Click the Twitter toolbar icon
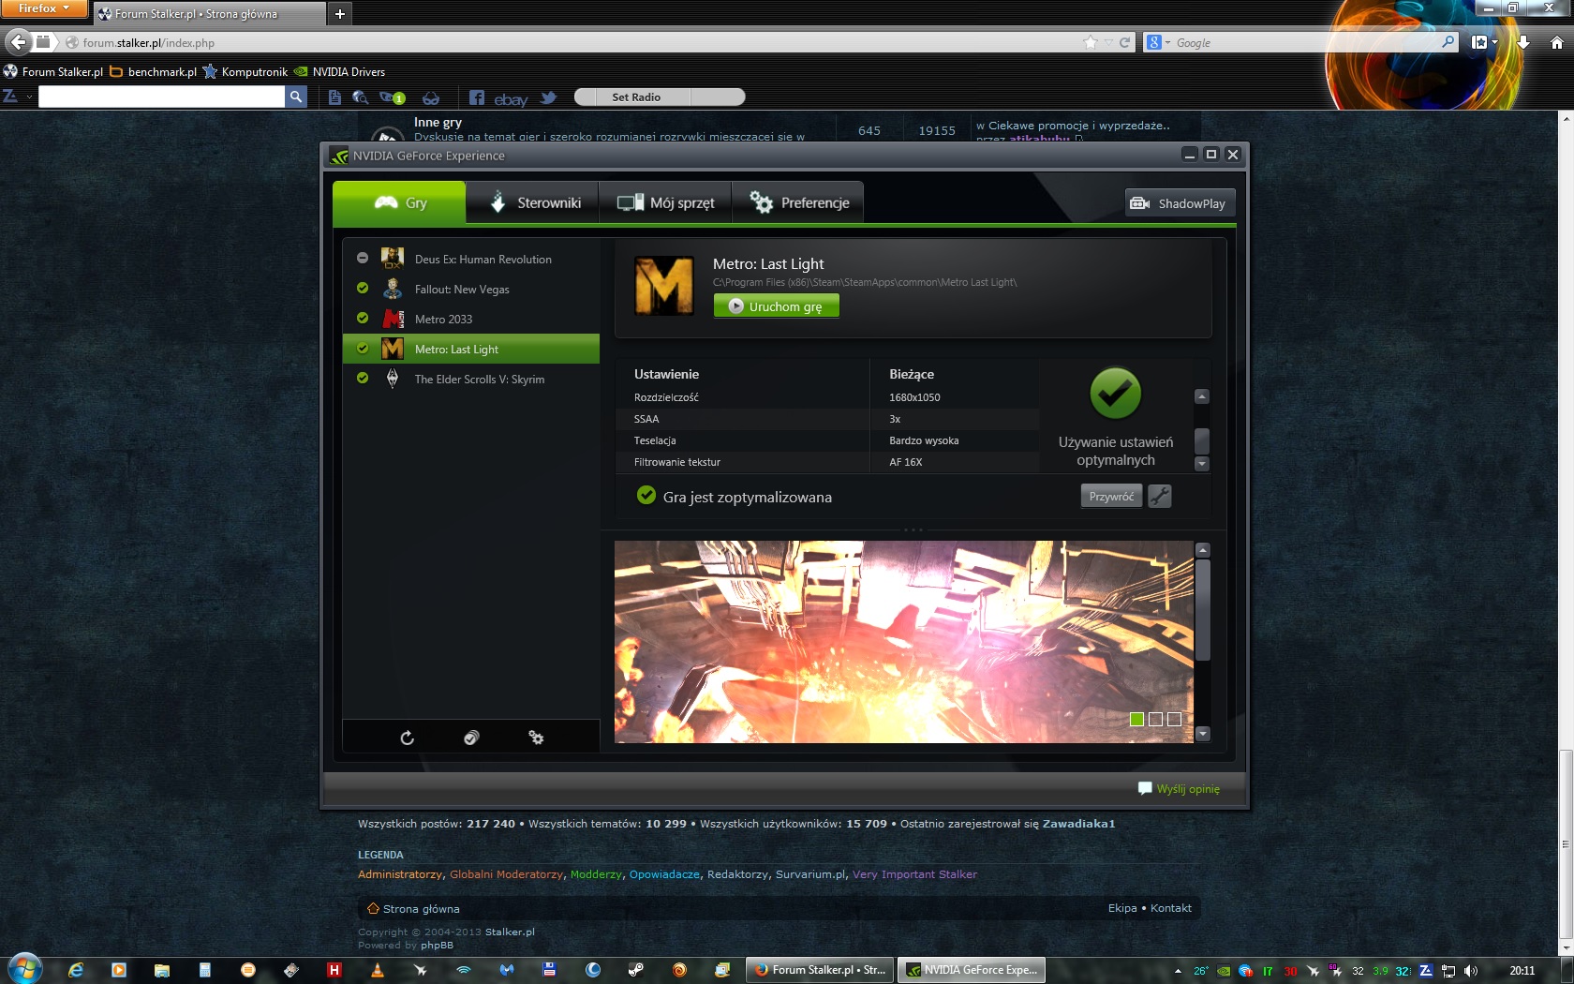The height and width of the screenshot is (984, 1574). coord(548,97)
